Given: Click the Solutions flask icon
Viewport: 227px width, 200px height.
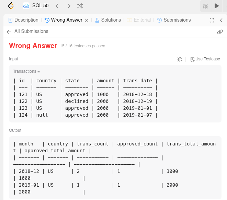Looking at the screenshot, I should pyautogui.click(x=97, y=20).
